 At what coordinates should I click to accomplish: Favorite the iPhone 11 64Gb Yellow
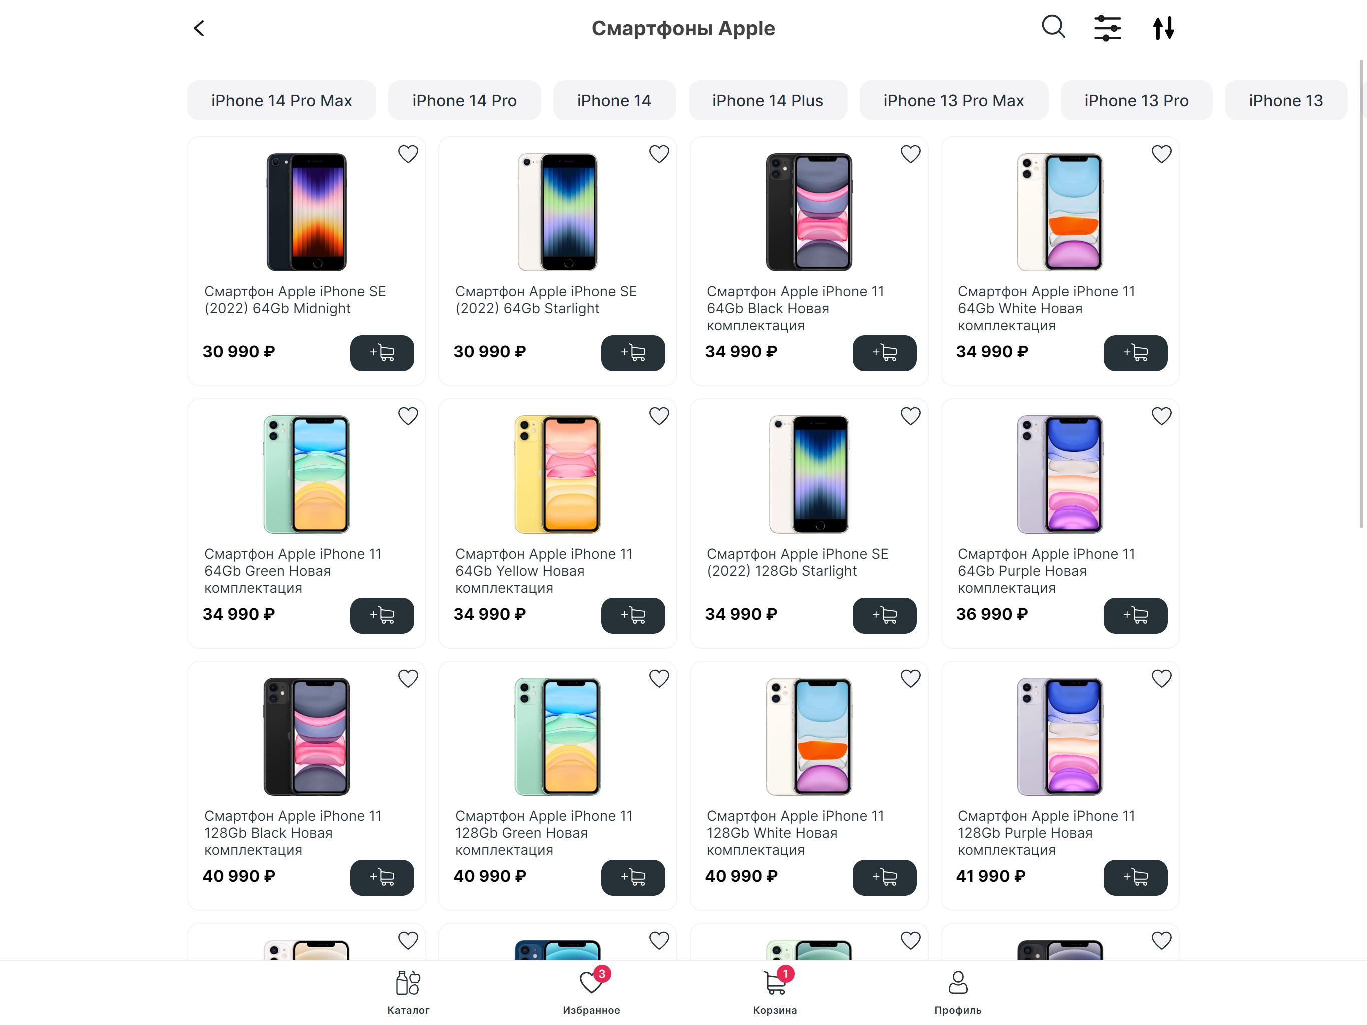[x=659, y=416]
